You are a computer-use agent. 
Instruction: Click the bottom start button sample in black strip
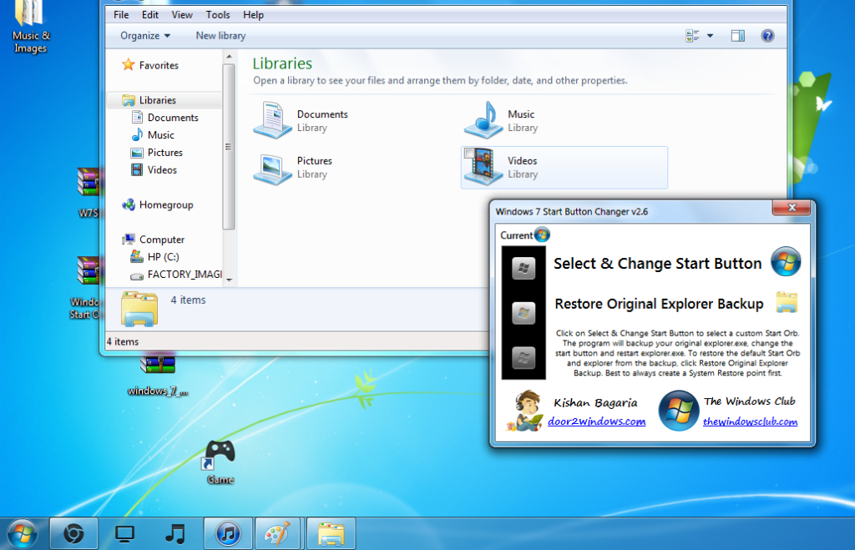point(524,358)
